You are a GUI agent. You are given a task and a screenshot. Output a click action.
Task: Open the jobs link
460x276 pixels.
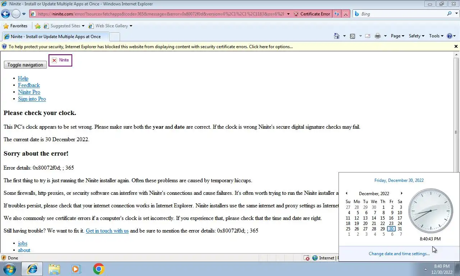point(23,243)
